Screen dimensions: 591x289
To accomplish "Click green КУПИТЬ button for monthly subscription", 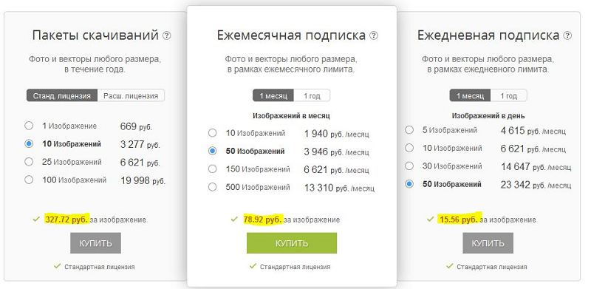I will coord(292,243).
